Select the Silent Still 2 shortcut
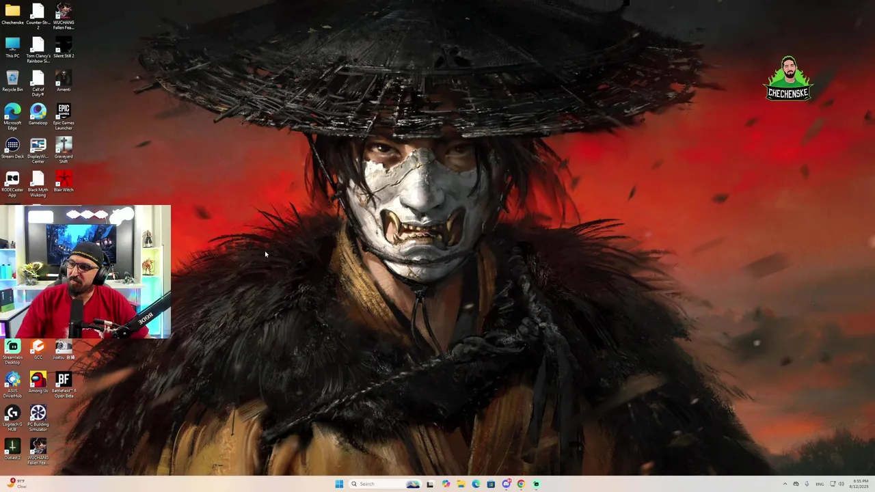Viewport: 875px width, 492px height. 64,48
